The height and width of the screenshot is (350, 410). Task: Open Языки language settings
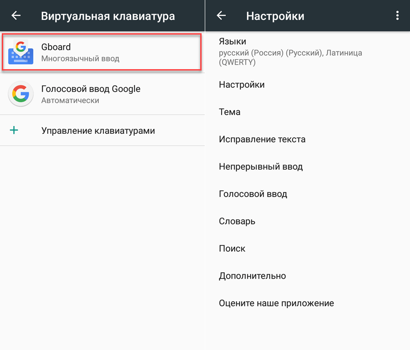tap(290, 52)
